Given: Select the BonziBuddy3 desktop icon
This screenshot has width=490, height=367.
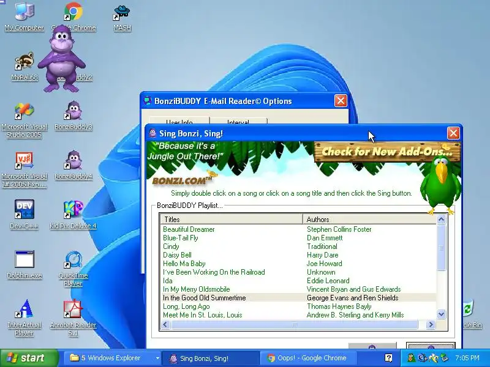Looking at the screenshot, I should pyautogui.click(x=73, y=115).
